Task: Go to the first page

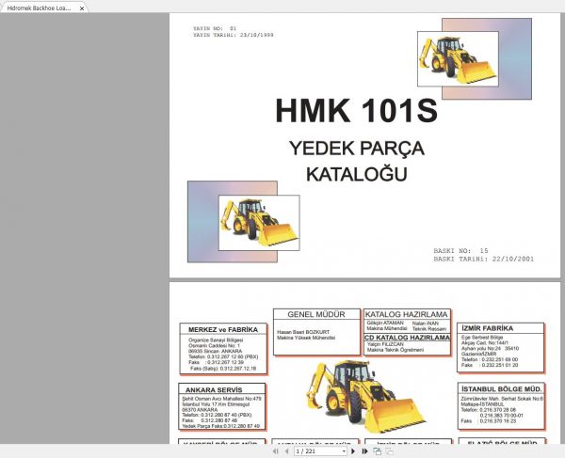Action: pos(276,451)
